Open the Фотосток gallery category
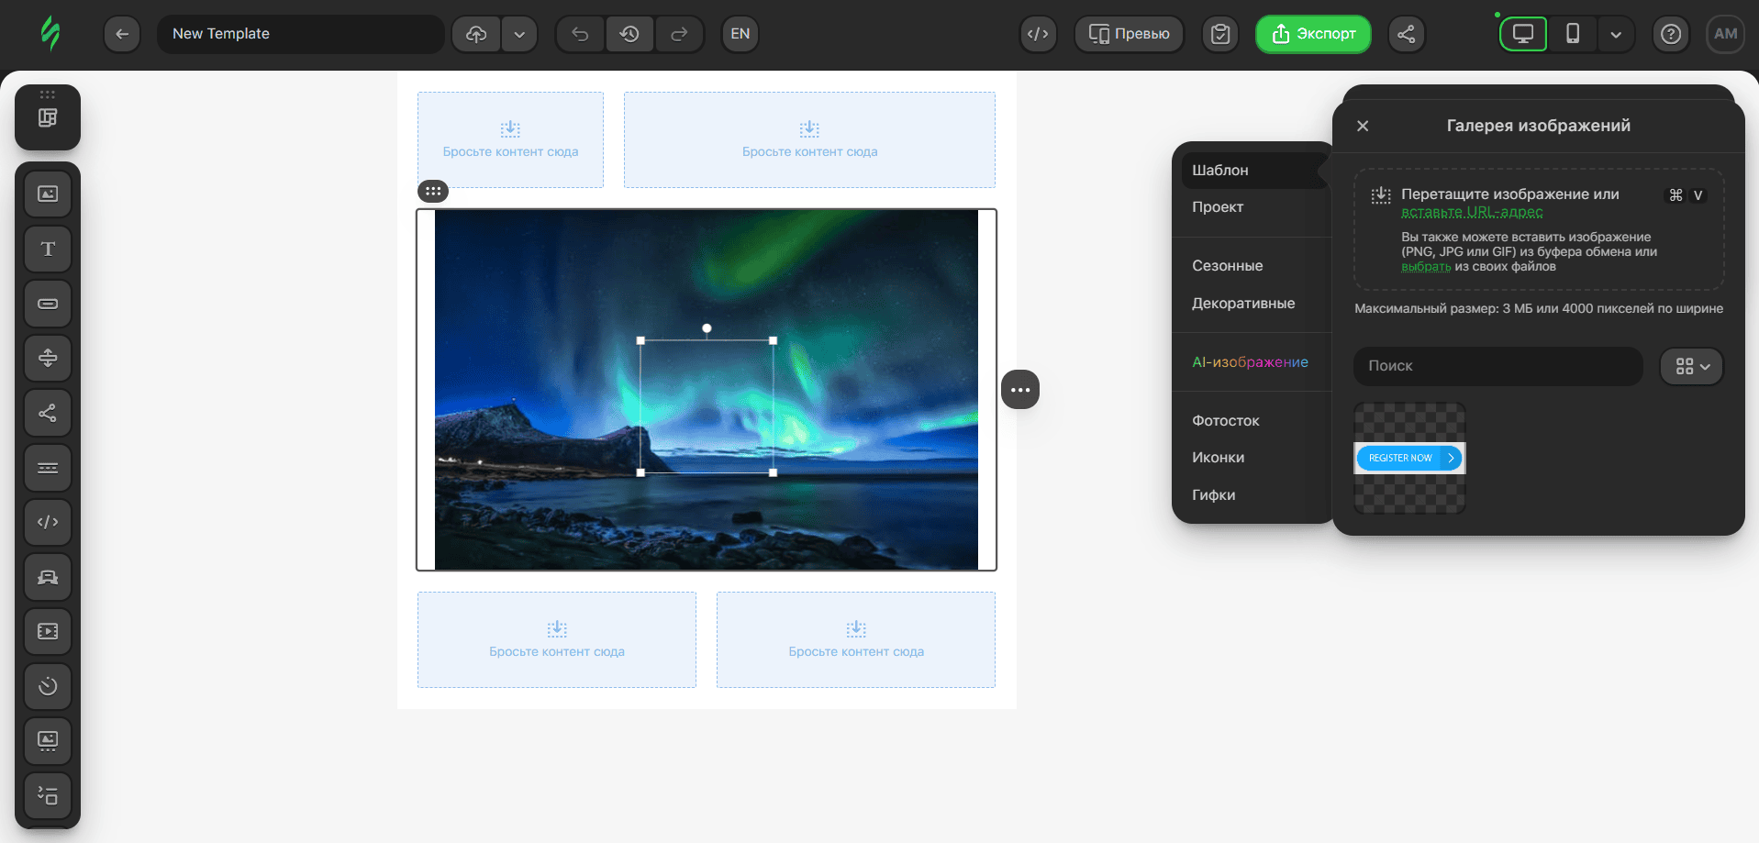 point(1225,420)
